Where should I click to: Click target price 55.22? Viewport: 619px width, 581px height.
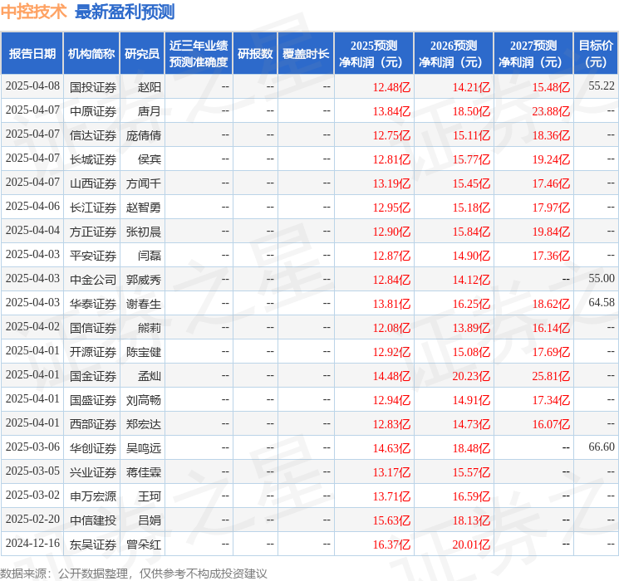(602, 85)
